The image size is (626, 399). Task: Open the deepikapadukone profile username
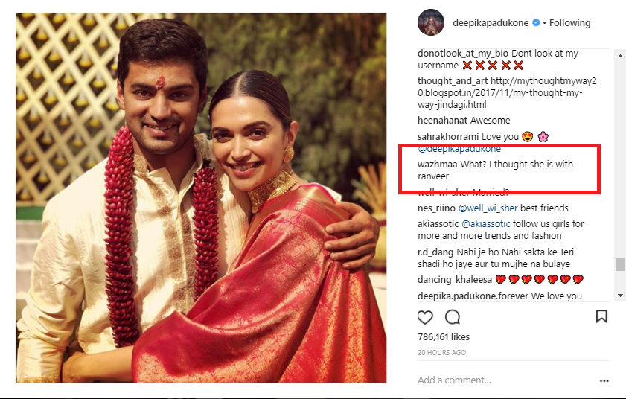[x=490, y=23]
